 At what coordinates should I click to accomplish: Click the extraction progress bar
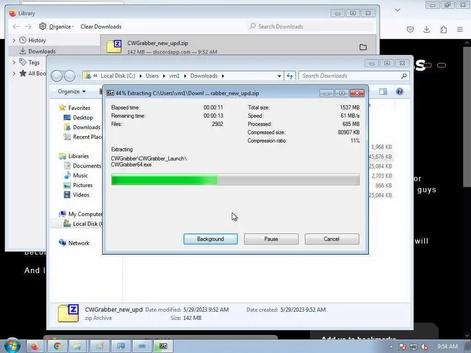point(235,180)
